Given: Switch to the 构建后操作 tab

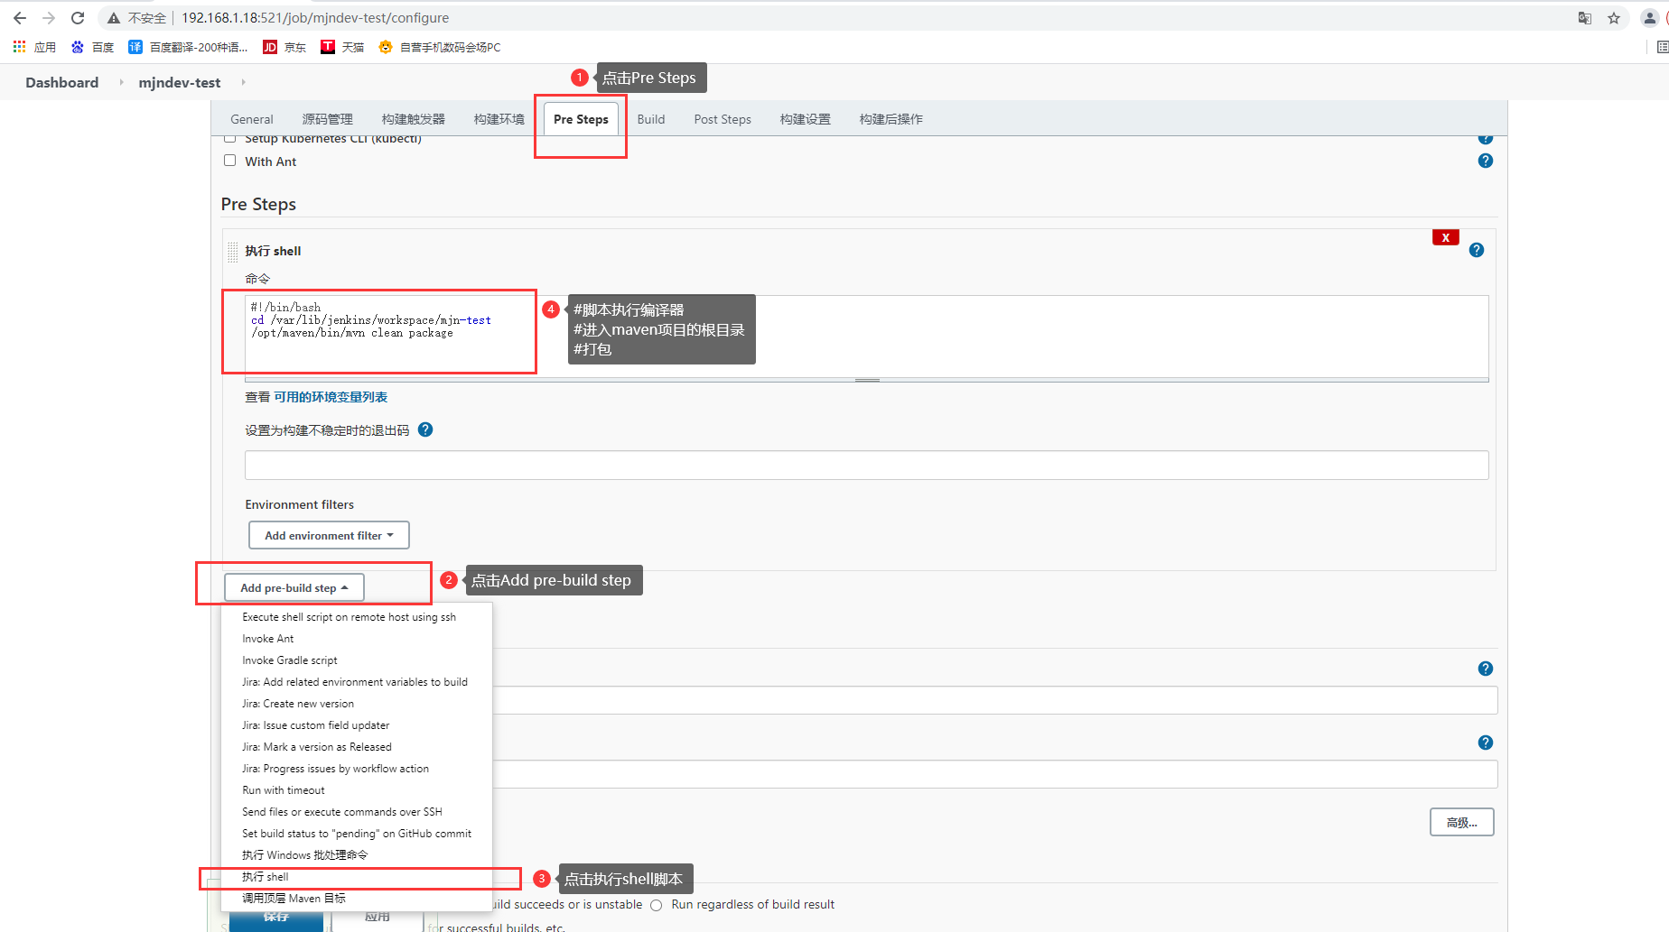Looking at the screenshot, I should coord(891,119).
